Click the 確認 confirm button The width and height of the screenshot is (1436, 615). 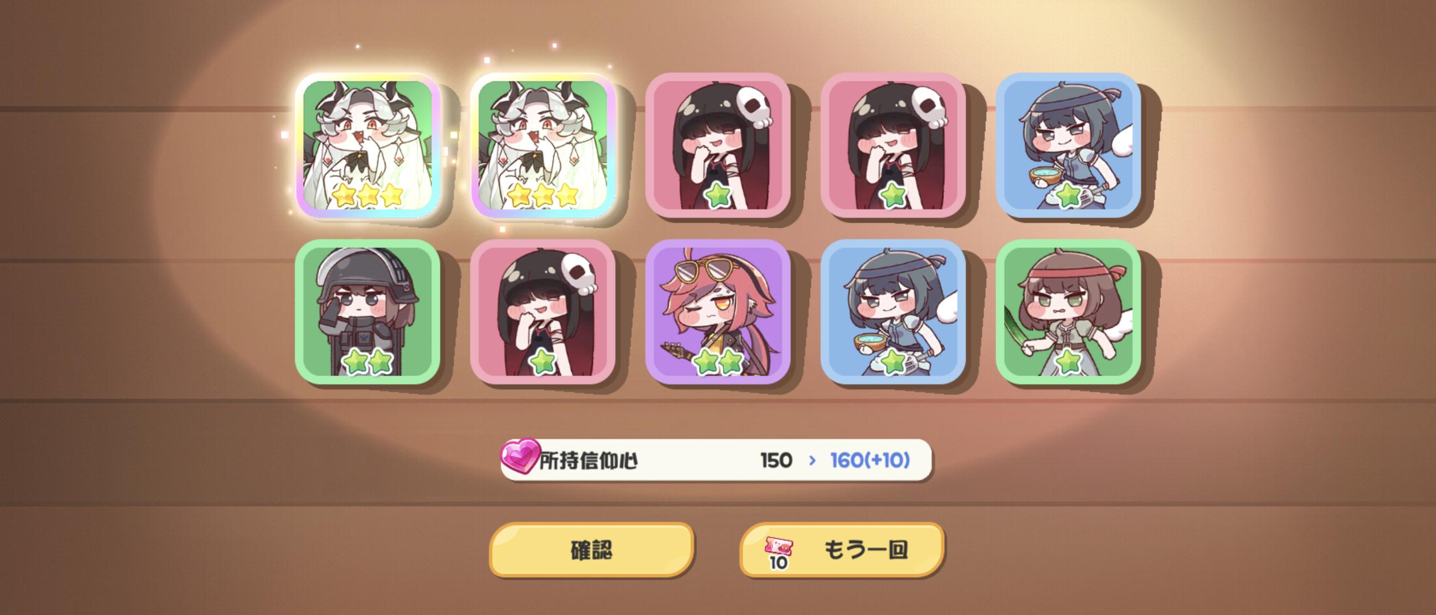[591, 550]
